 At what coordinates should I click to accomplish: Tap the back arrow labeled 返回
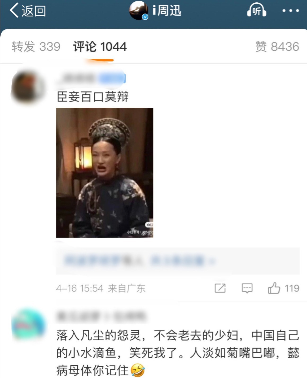28,11
